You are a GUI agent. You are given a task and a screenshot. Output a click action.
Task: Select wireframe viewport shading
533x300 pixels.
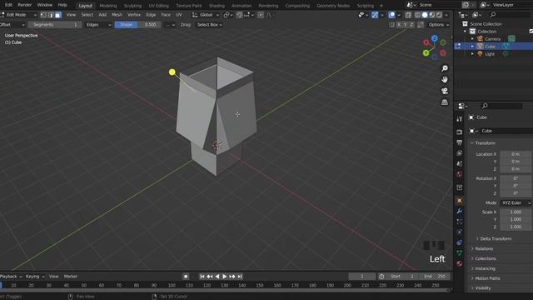(x=417, y=15)
